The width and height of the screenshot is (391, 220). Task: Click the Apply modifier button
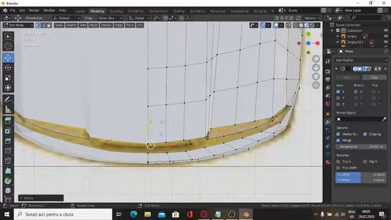pyautogui.click(x=347, y=78)
